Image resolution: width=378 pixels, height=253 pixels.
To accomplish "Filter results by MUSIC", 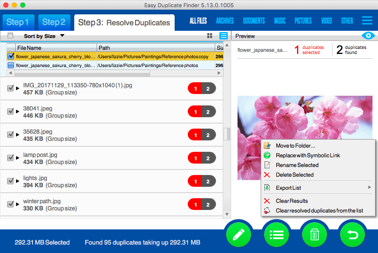I will tap(280, 21).
